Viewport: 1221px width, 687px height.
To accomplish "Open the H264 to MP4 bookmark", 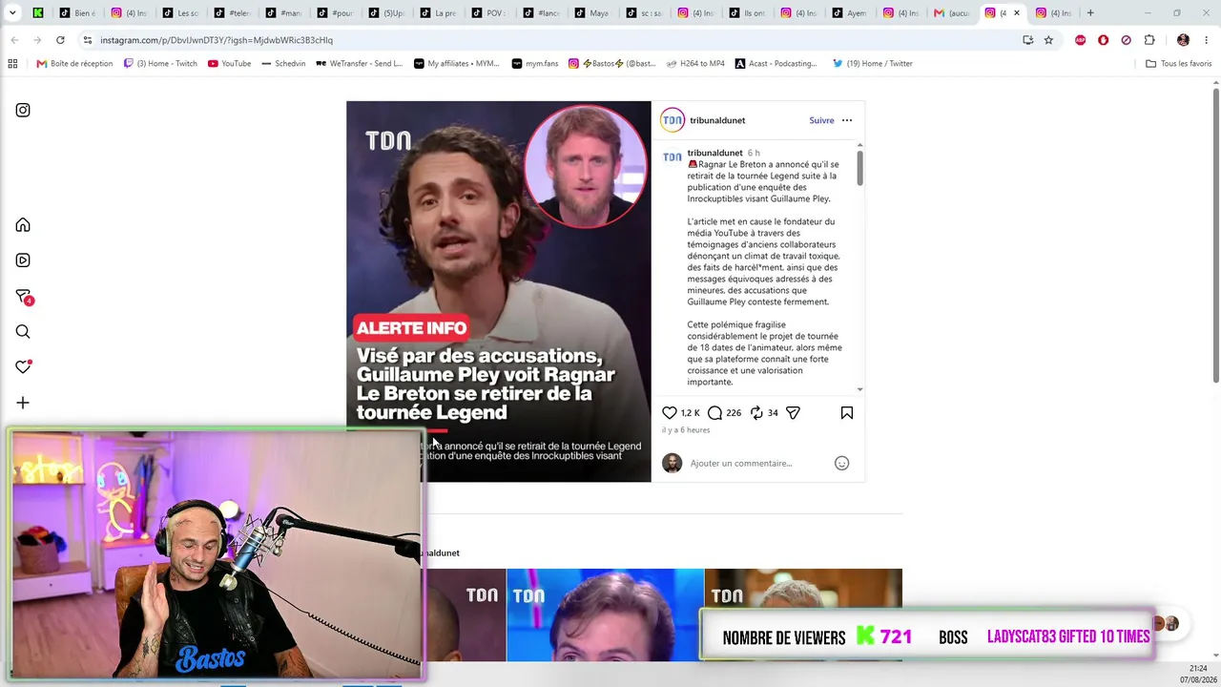I will click(694, 64).
